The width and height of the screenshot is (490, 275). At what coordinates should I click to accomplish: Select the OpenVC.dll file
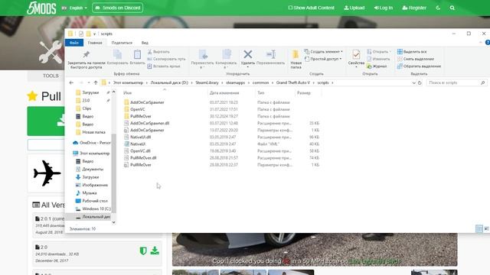140,151
